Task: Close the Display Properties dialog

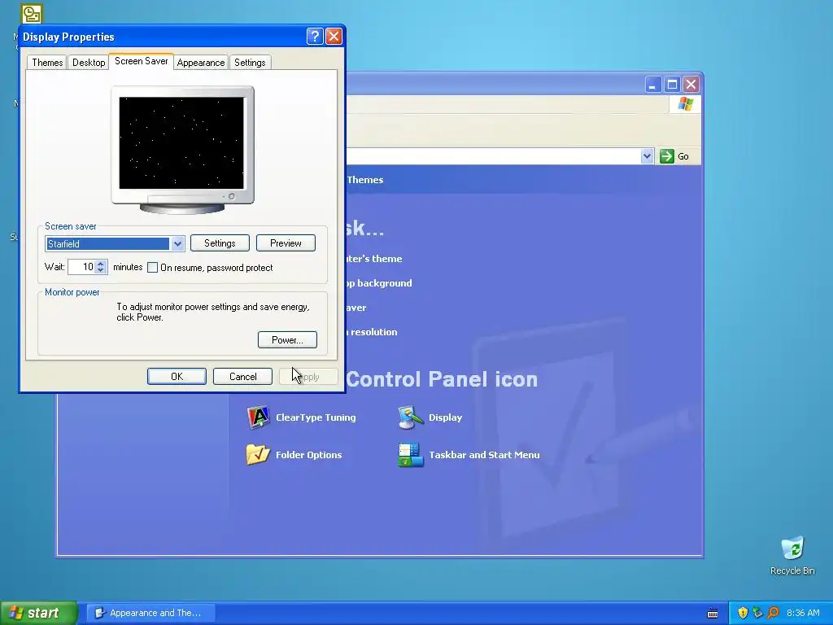Action: click(x=334, y=36)
